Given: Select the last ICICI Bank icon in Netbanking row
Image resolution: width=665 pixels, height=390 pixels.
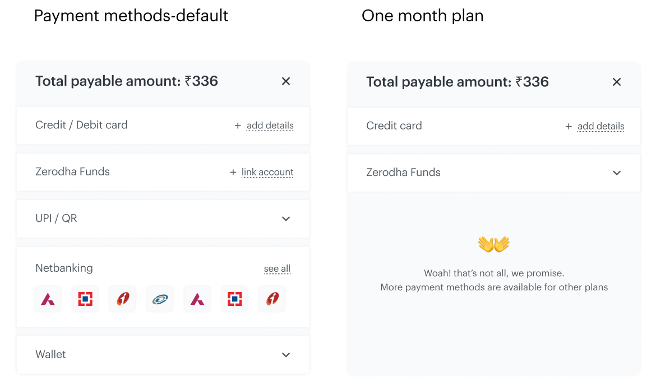Looking at the screenshot, I should pos(272,299).
